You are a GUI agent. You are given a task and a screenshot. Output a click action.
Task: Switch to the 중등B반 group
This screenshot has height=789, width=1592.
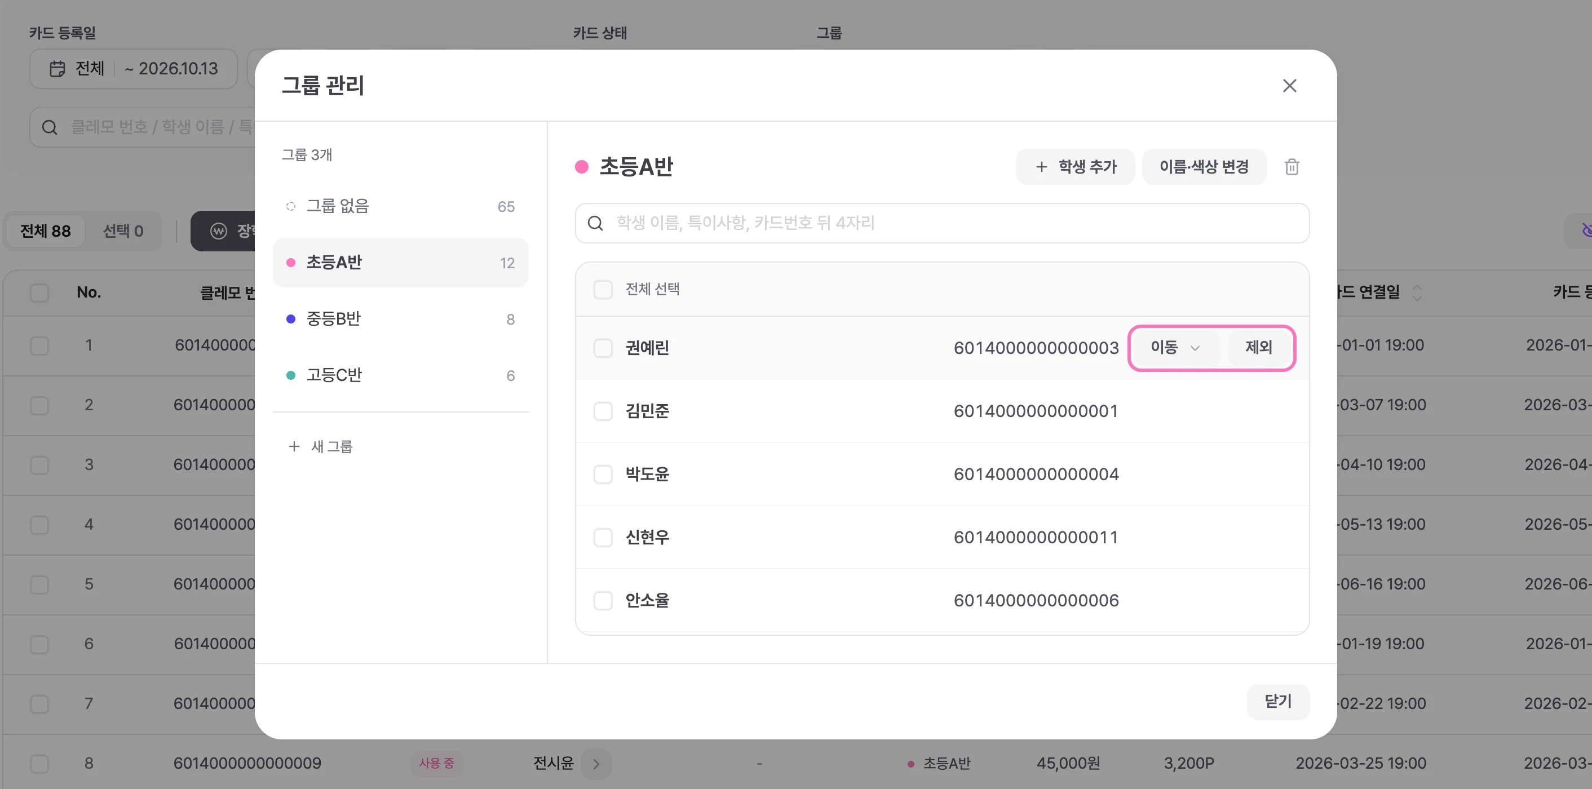tap(400, 319)
